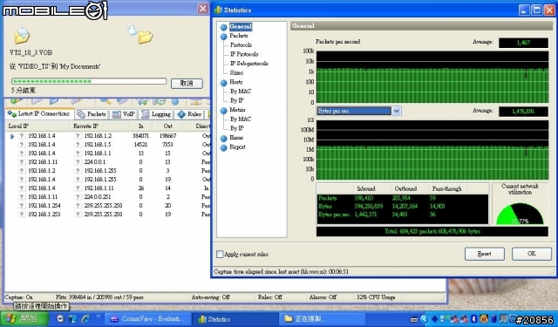Click the VTS_10_3.VOB file name

pyautogui.click(x=31, y=52)
